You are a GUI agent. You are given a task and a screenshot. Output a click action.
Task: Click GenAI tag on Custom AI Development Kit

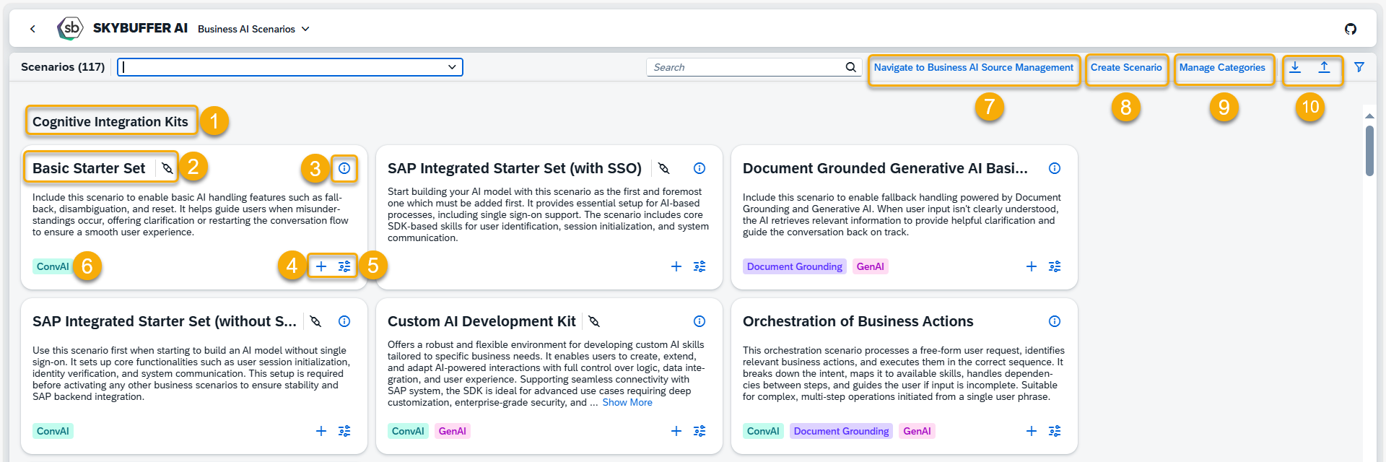(x=452, y=431)
